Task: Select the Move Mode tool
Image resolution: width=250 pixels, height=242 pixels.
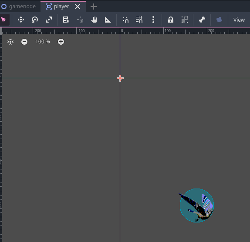Action: (x=21, y=20)
